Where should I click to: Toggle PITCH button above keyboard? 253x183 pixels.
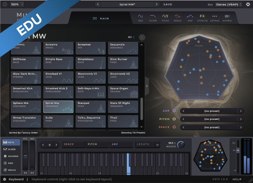click(98, 144)
